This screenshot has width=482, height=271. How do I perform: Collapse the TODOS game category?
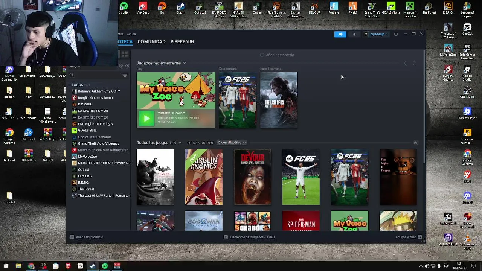click(x=69, y=85)
